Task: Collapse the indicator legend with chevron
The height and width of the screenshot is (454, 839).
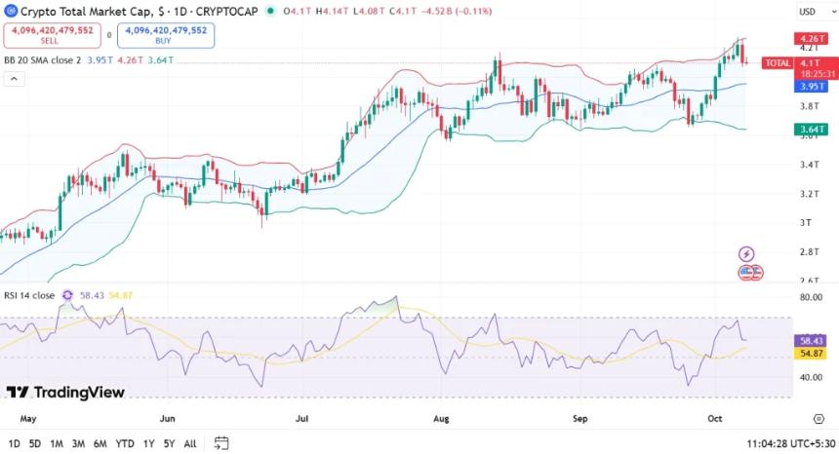Action: pos(14,79)
